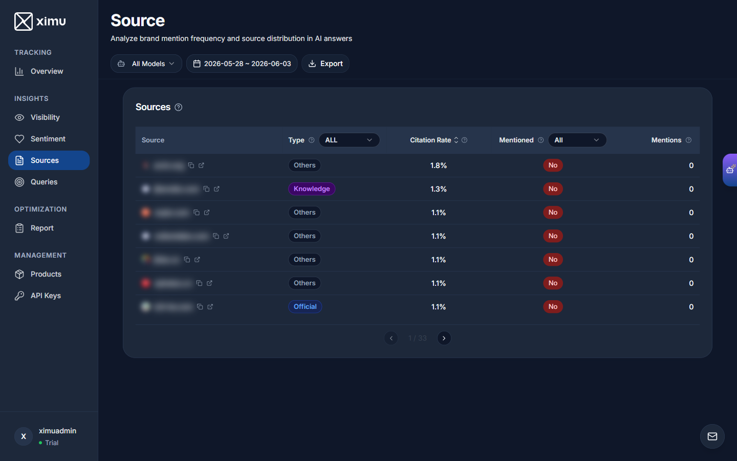The image size is (737, 461).
Task: Go to the previous page of sources
Action: pos(391,338)
